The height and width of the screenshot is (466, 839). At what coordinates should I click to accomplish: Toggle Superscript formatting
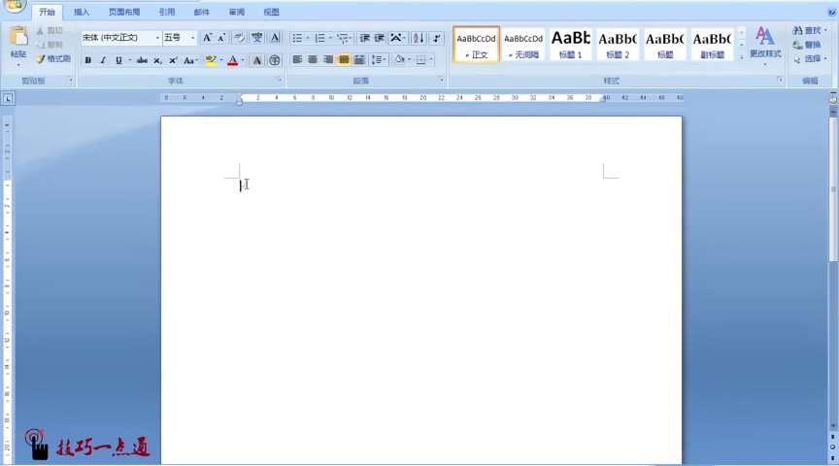coord(173,60)
